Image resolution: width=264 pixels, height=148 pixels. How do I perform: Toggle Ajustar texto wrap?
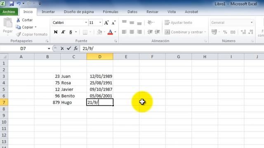pyautogui.click(x=178, y=23)
